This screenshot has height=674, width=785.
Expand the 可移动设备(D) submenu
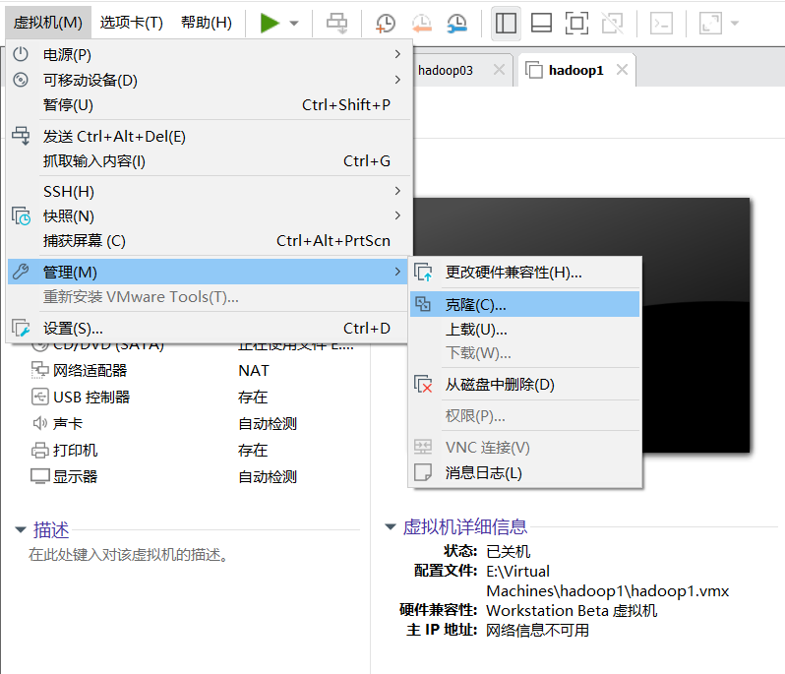(x=209, y=80)
